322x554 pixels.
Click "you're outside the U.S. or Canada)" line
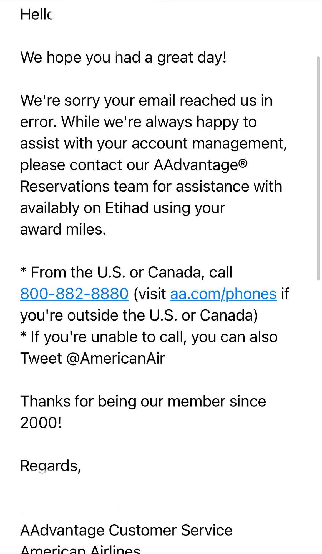pos(139,315)
